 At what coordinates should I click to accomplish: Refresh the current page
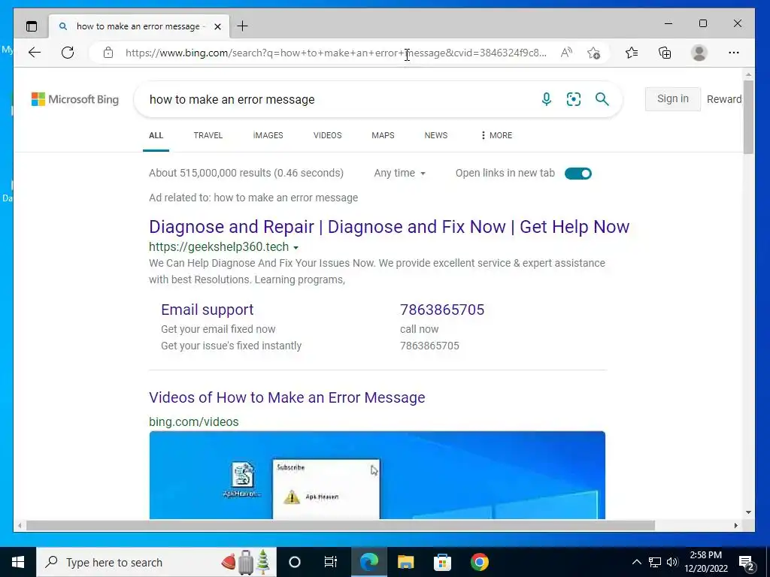pyautogui.click(x=68, y=53)
